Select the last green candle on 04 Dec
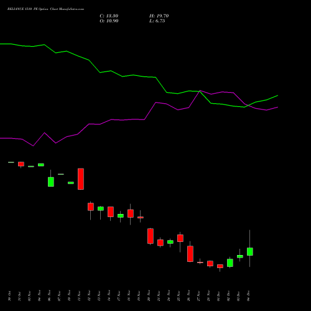Screen dimensions: 311x311 tap(250, 251)
